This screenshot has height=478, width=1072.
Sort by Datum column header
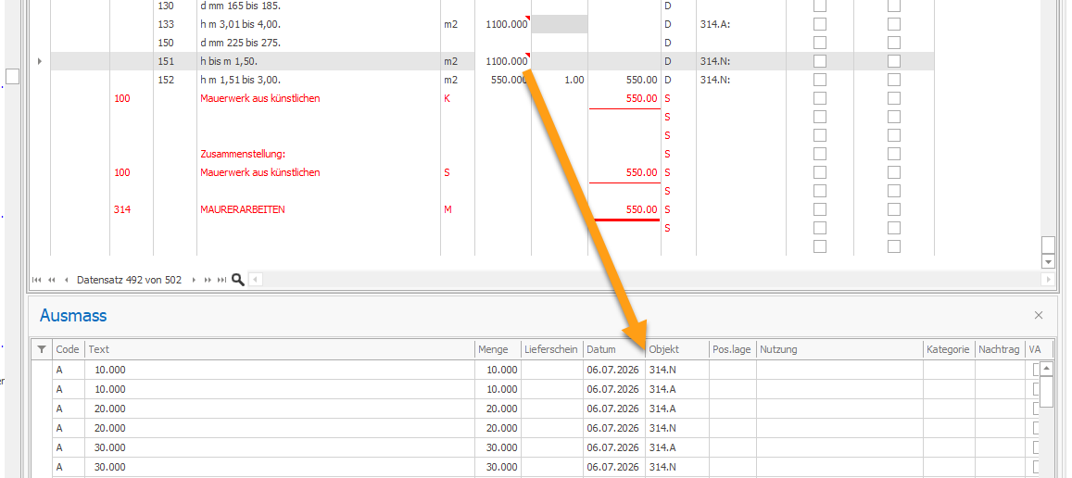614,349
